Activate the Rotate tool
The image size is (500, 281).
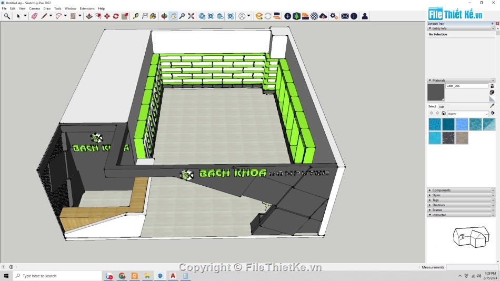coord(116,16)
